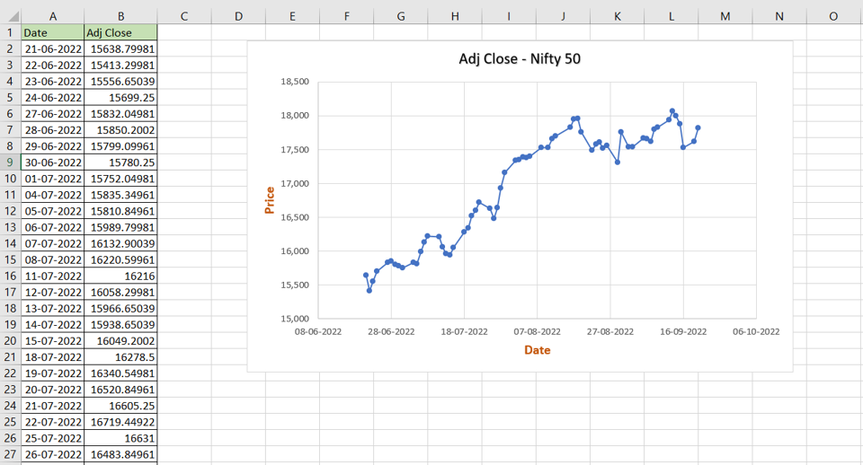Select chart title Adj Close - Nifty 50
The image size is (863, 465).
520,59
